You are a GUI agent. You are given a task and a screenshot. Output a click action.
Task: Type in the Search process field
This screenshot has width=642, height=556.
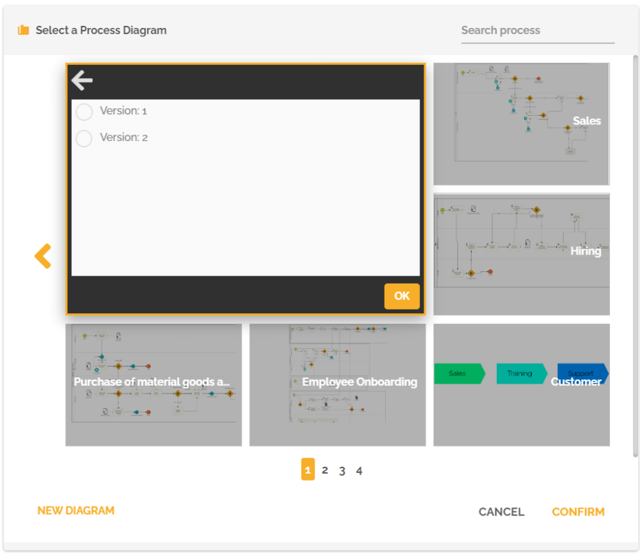coord(537,31)
